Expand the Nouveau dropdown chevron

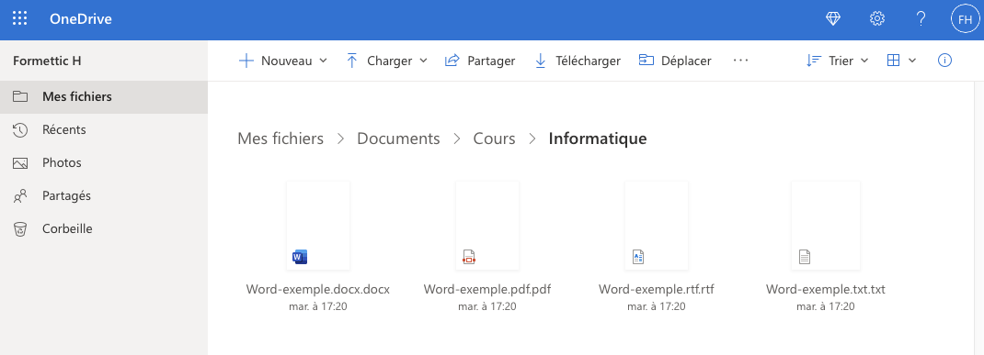323,61
